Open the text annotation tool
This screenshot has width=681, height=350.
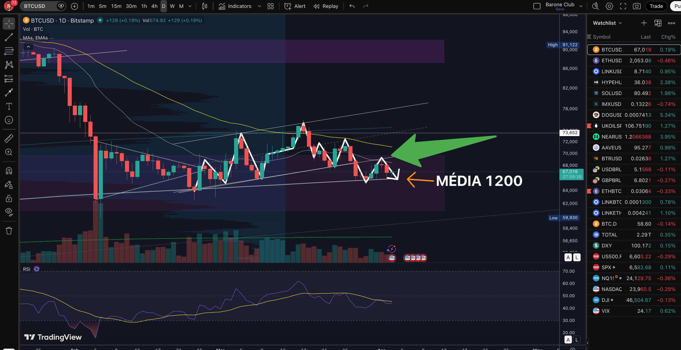coord(9,106)
